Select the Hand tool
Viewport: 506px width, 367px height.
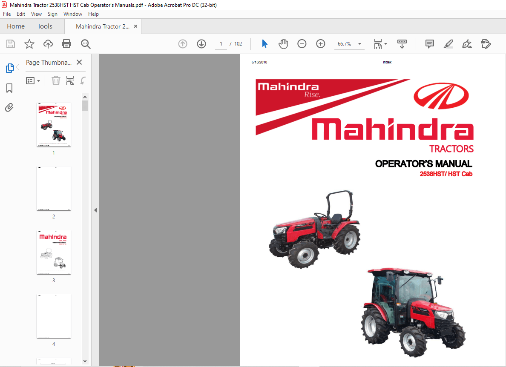tap(283, 43)
